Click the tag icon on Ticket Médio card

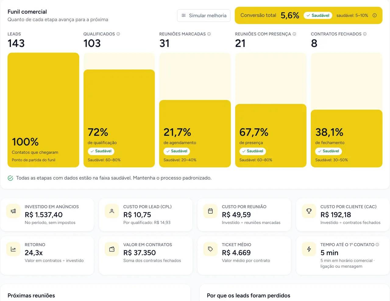pos(210,249)
